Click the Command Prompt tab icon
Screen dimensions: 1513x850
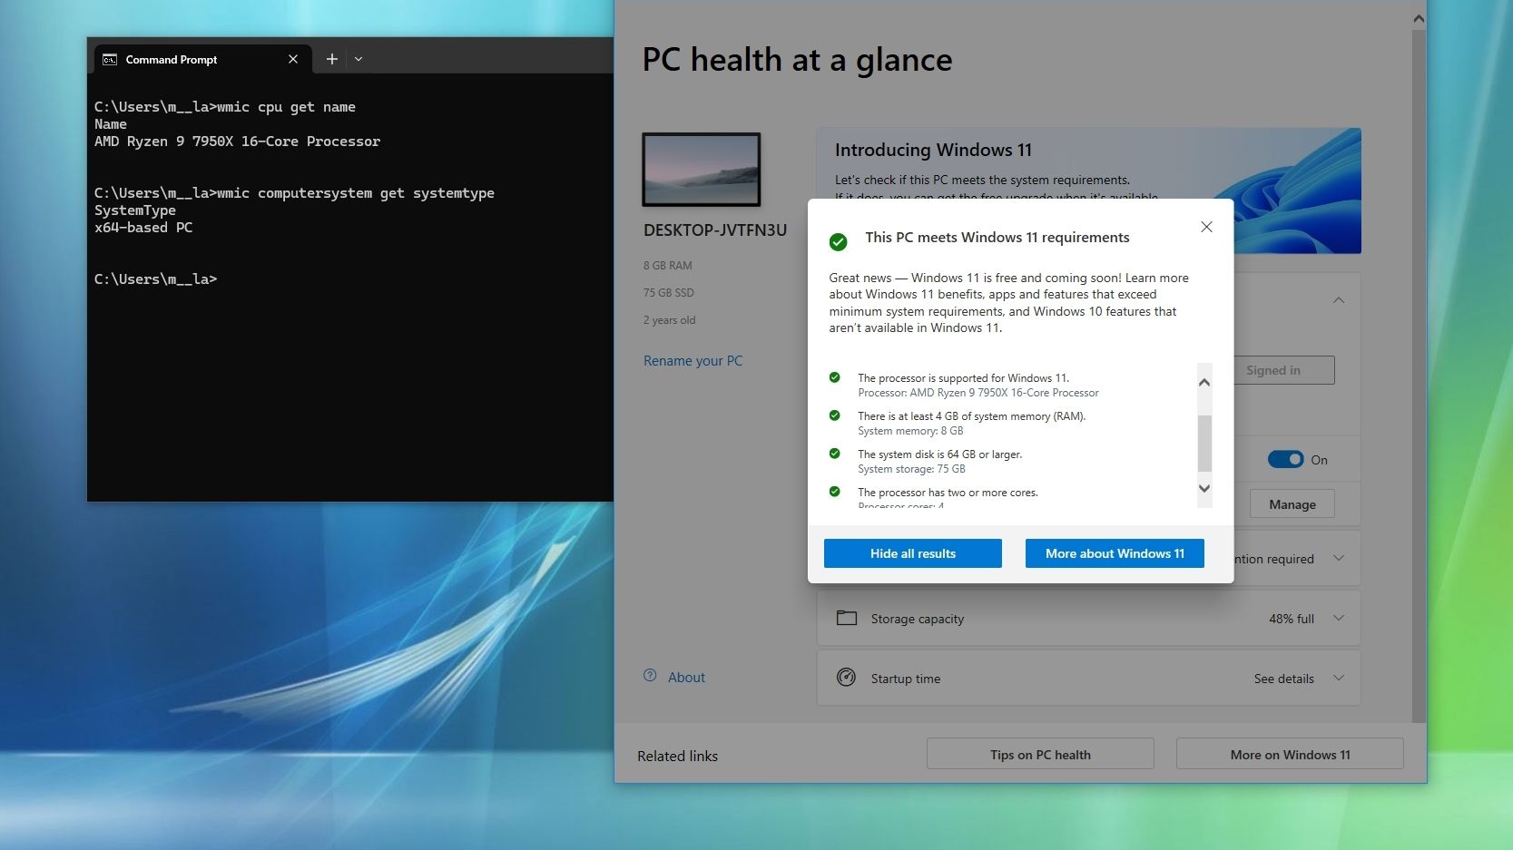[x=110, y=60]
